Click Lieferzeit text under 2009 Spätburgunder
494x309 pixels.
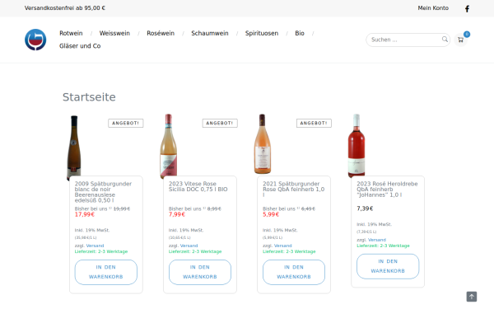pos(101,251)
